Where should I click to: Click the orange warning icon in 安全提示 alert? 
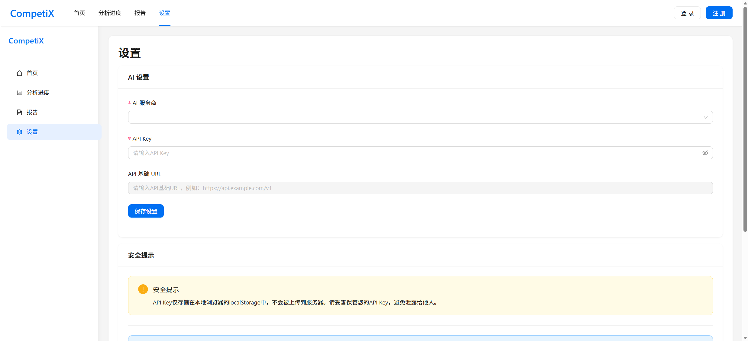click(x=143, y=289)
